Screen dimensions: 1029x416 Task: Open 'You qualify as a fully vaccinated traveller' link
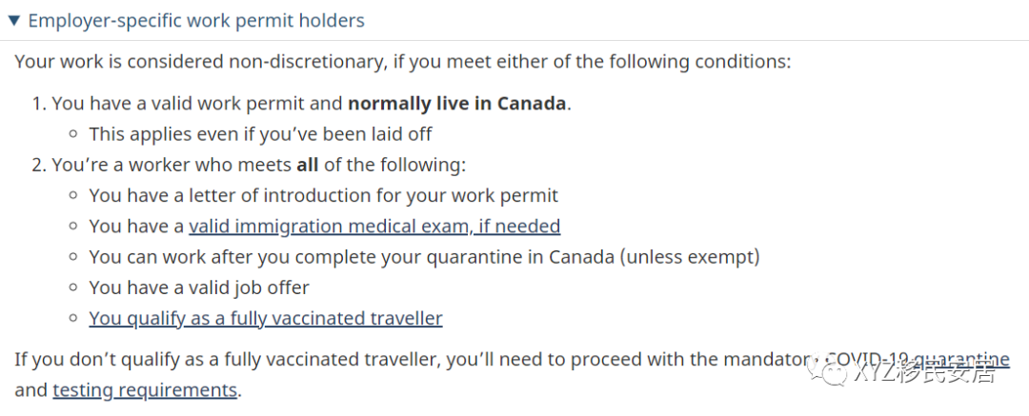click(266, 318)
